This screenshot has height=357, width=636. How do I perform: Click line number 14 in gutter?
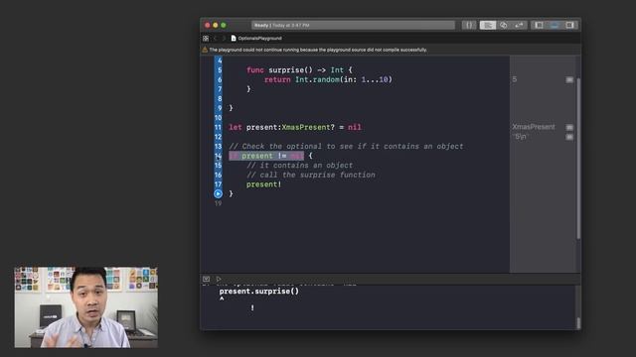click(219, 156)
